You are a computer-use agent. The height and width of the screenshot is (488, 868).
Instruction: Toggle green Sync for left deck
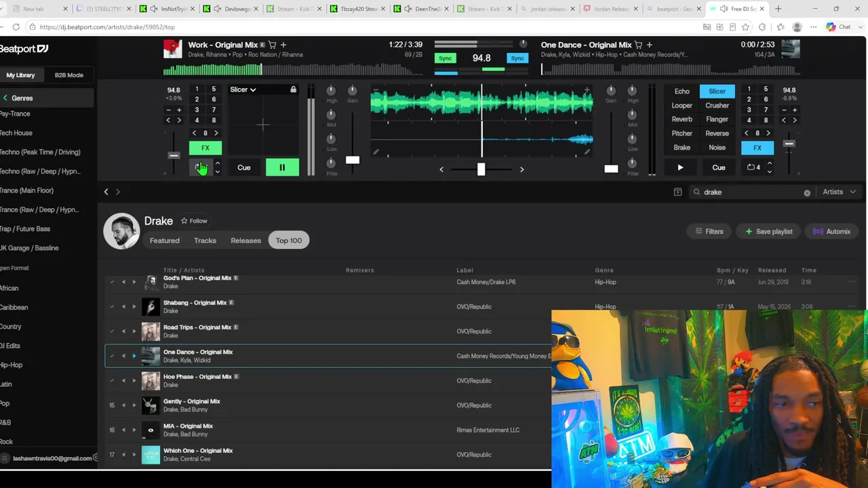pyautogui.click(x=445, y=58)
